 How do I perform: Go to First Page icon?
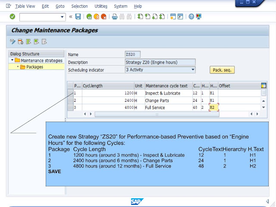pos(140,17)
